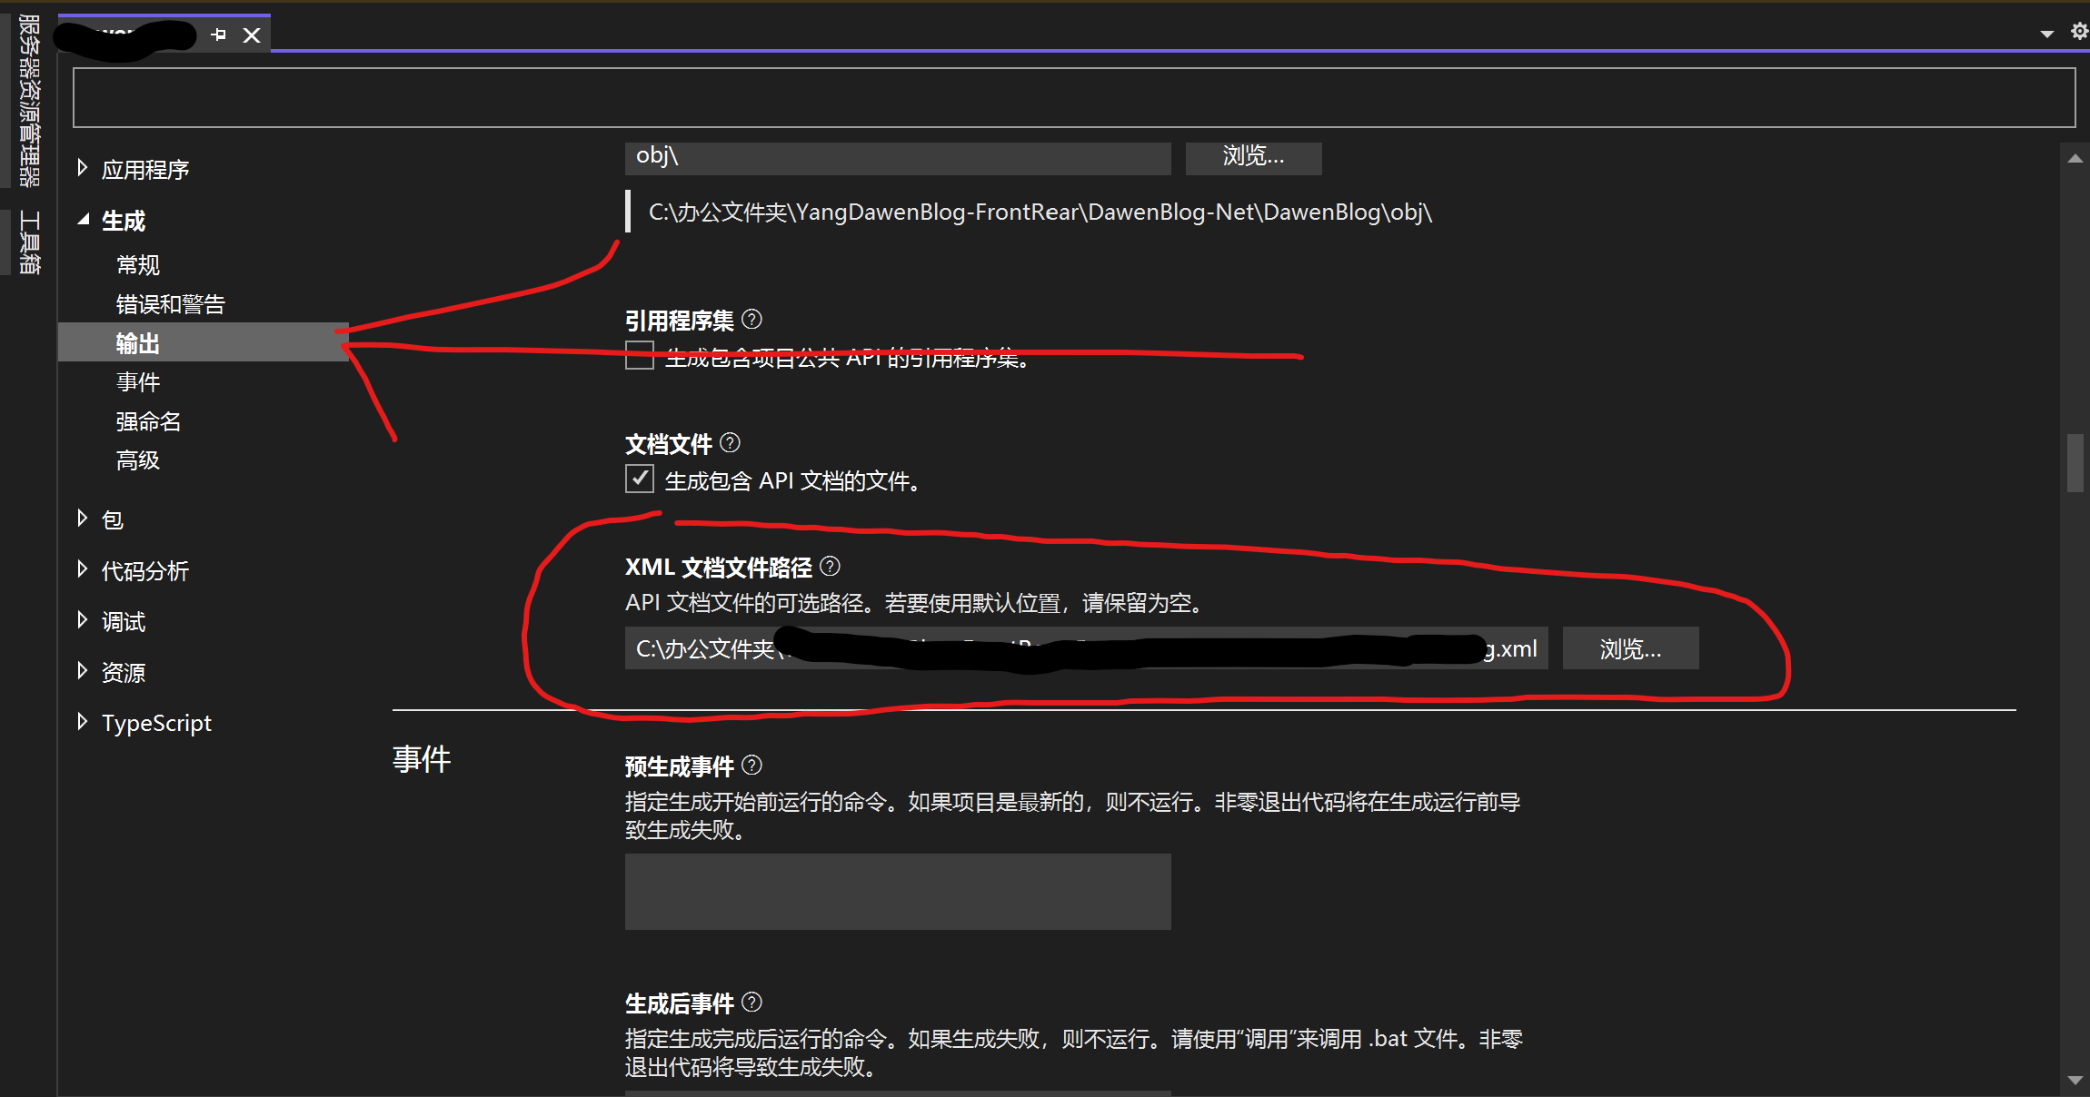2090x1097 pixels.
Task: Select 高级 in the sidebar
Action: 138,460
